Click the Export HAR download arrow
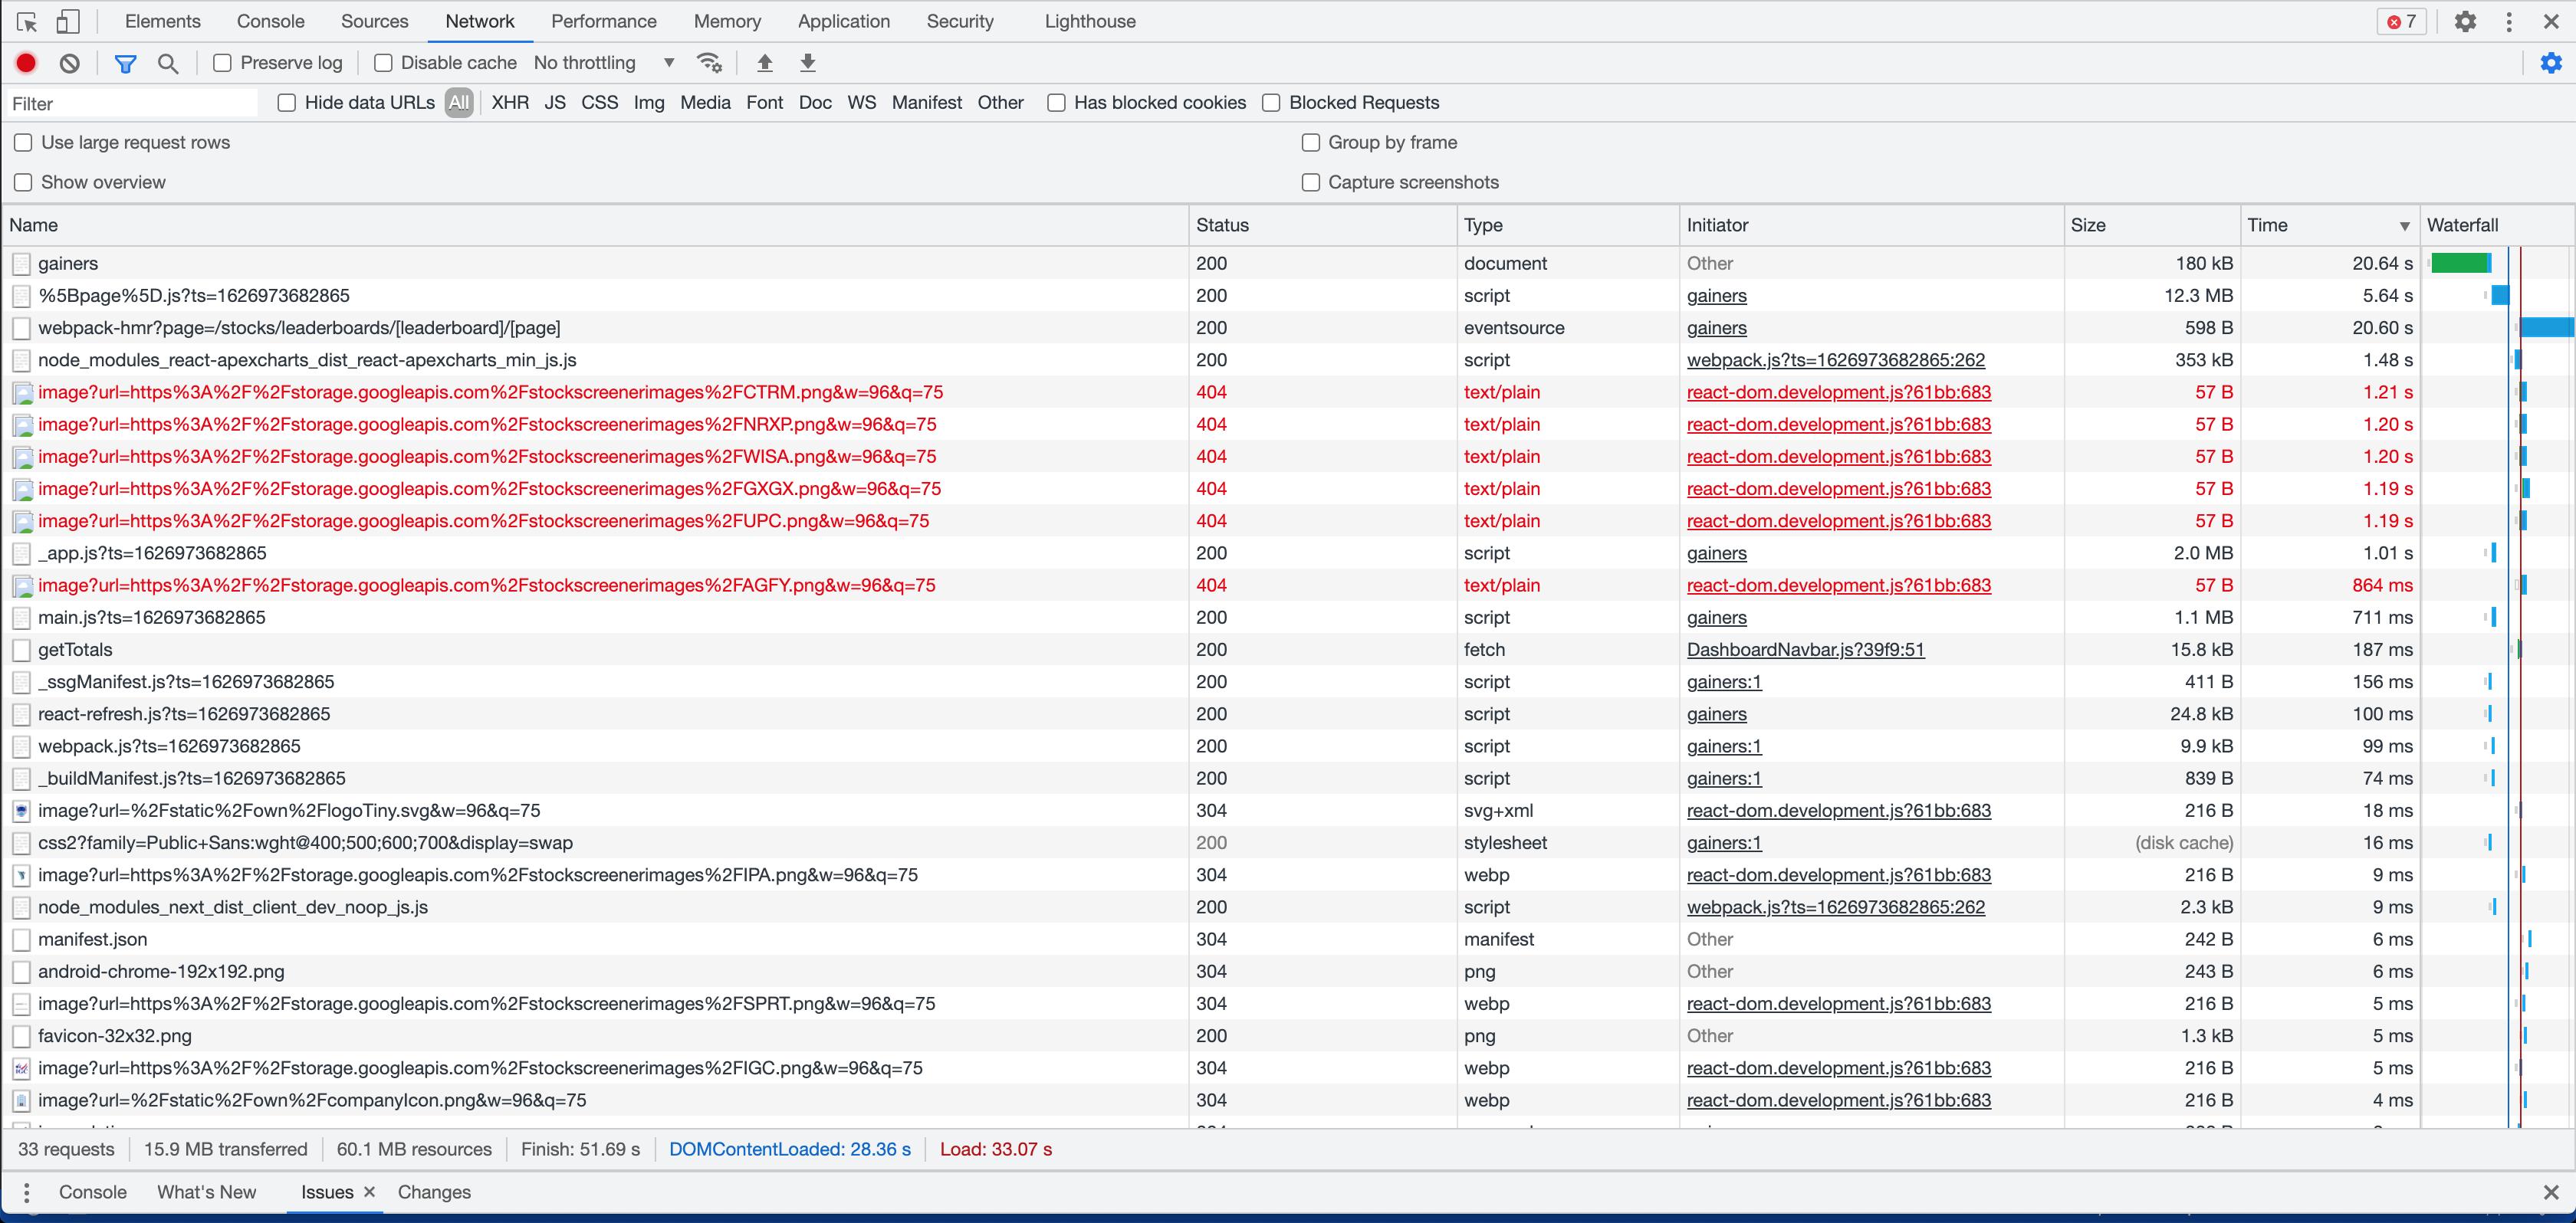This screenshot has width=2576, height=1223. pos(808,63)
